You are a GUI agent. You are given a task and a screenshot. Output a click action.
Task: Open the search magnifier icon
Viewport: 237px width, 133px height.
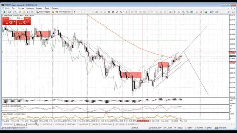(229, 12)
